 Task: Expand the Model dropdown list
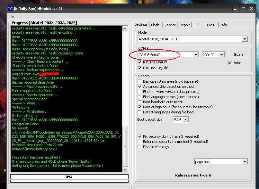245,39
